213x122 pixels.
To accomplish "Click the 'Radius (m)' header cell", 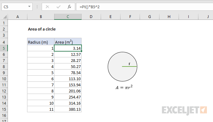I will coord(41,42).
